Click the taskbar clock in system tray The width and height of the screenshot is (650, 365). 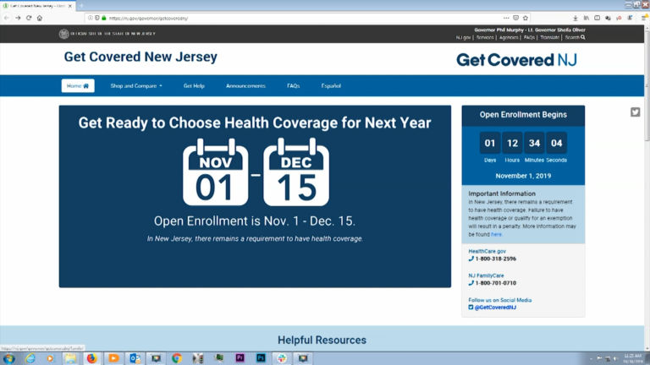pyautogui.click(x=632, y=358)
